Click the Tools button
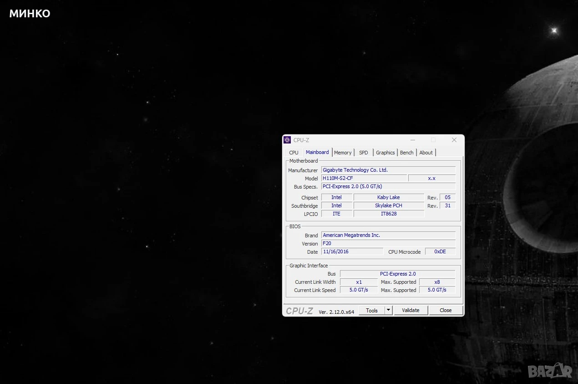Image resolution: width=578 pixels, height=384 pixels. 372,310
